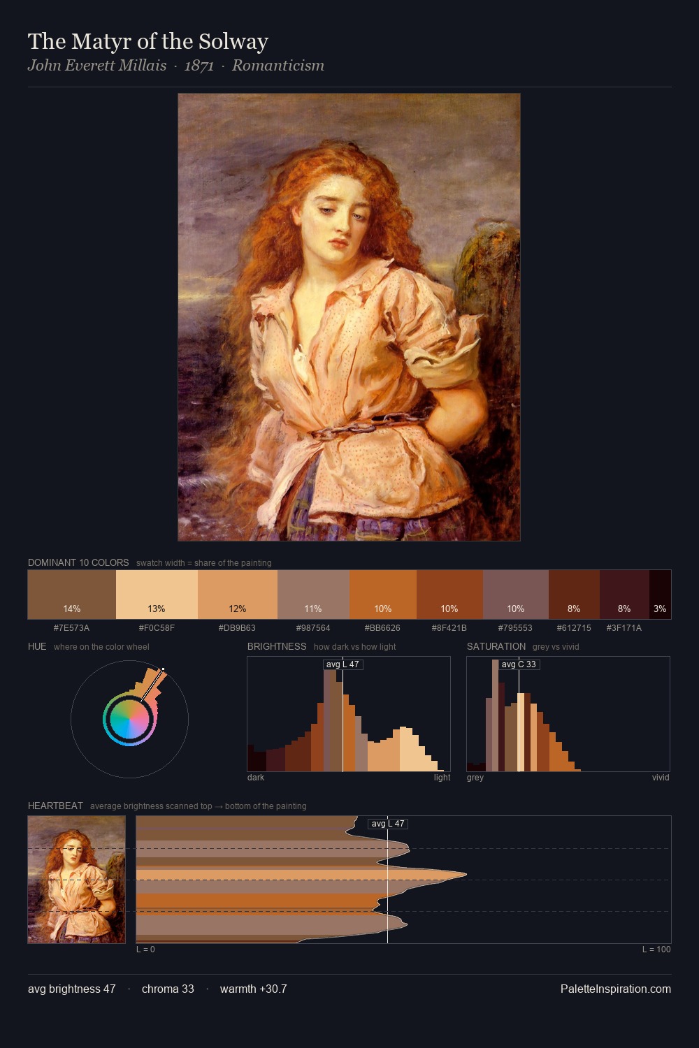
Task: Click the Romanticism style label
Action: 278,66
